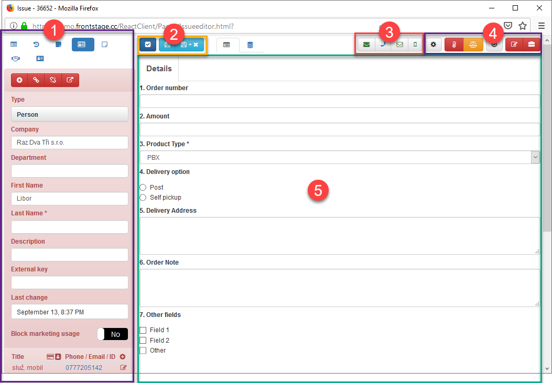View site info icon in address bar

click(14, 26)
